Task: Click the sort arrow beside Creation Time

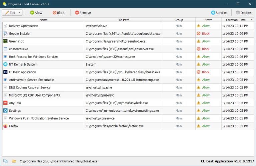Action: [x=252, y=19]
